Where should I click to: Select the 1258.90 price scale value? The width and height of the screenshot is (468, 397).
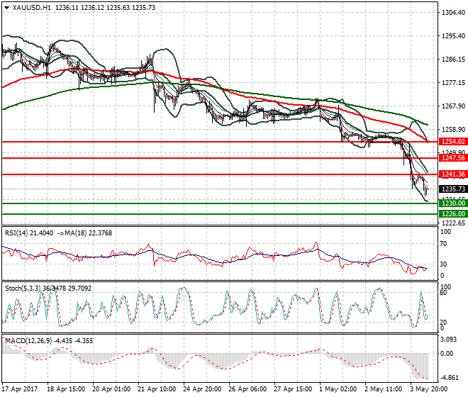453,129
